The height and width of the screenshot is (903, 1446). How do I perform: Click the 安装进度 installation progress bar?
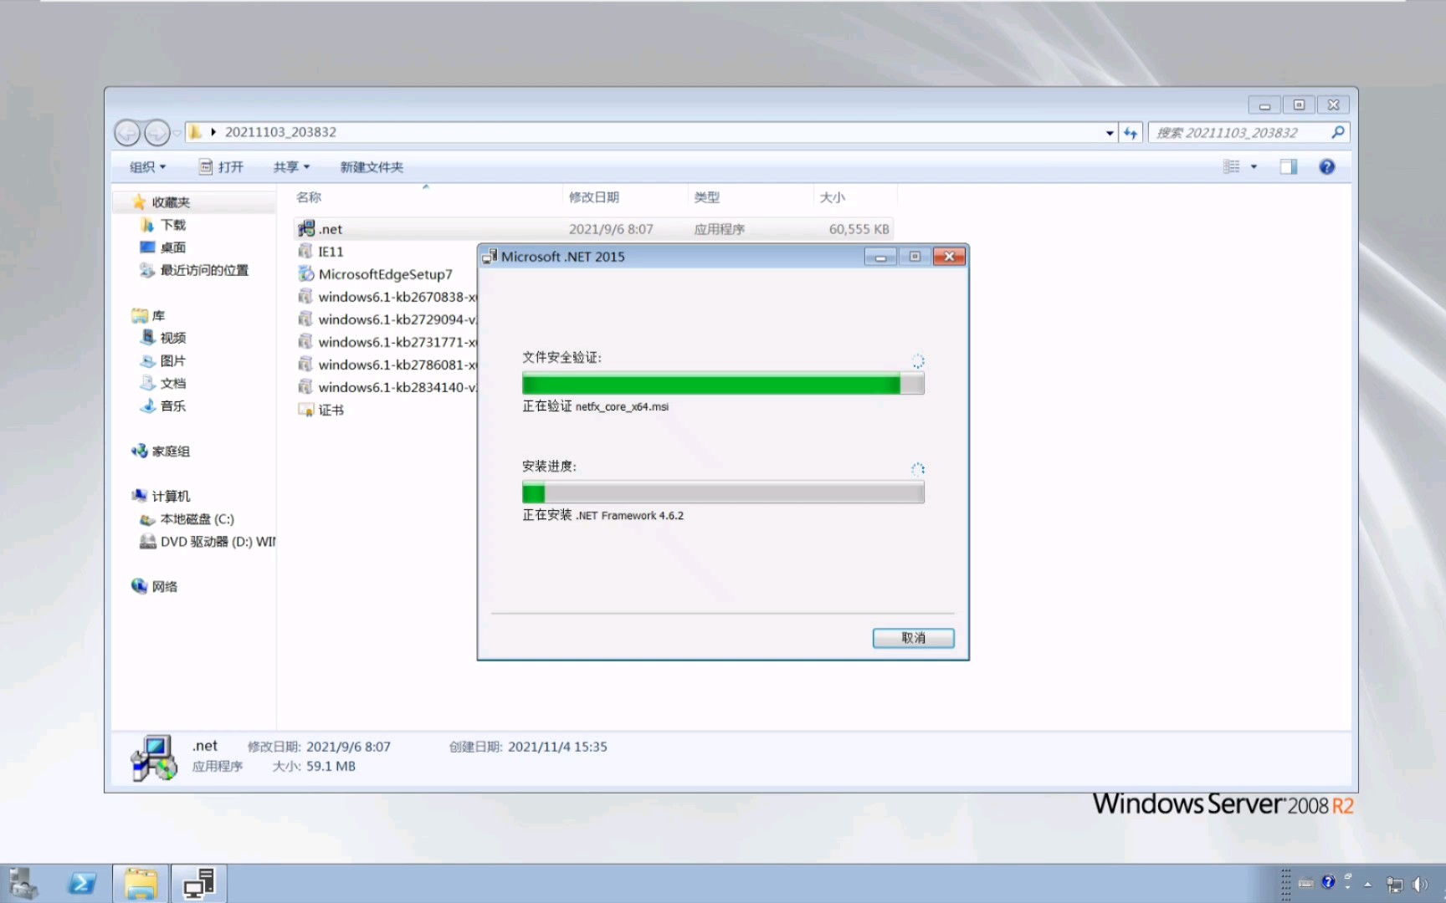tap(722, 492)
